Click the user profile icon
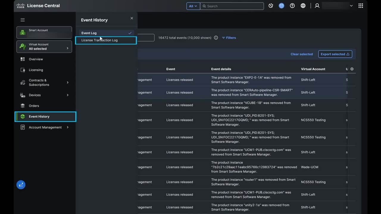This screenshot has width=381, height=214. pos(317,6)
